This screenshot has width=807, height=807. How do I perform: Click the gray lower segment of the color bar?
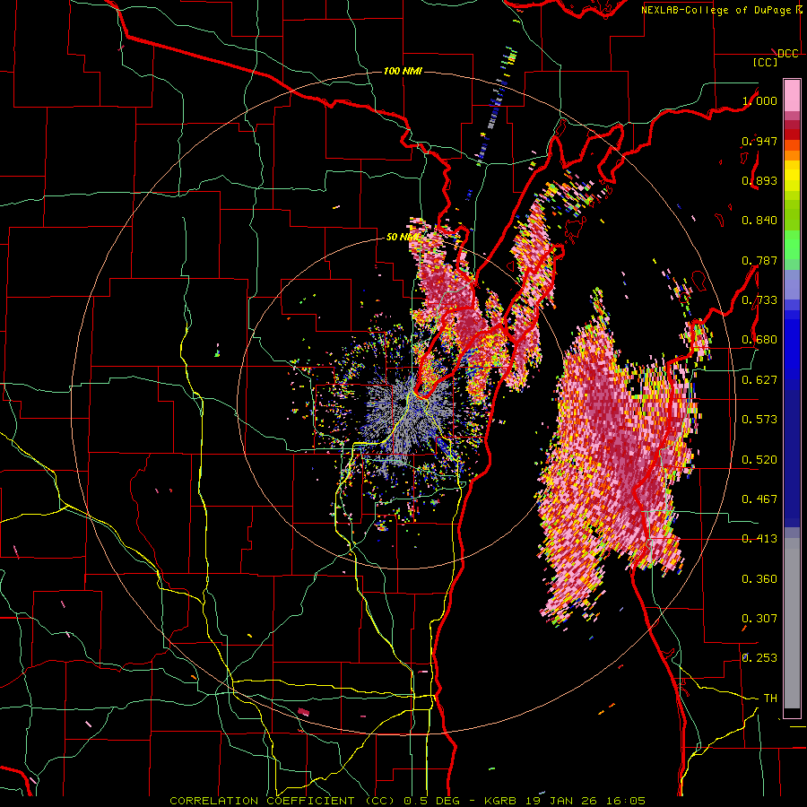coord(792,623)
